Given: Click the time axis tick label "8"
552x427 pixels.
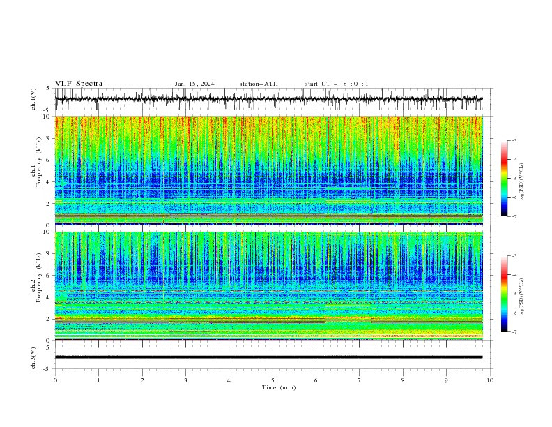Looking at the screenshot, I should [403, 380].
